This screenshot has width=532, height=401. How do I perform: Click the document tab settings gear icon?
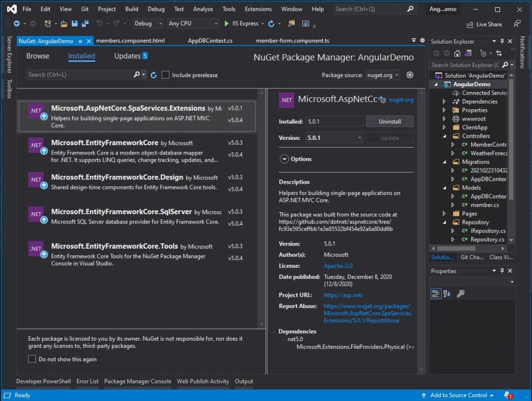point(422,40)
